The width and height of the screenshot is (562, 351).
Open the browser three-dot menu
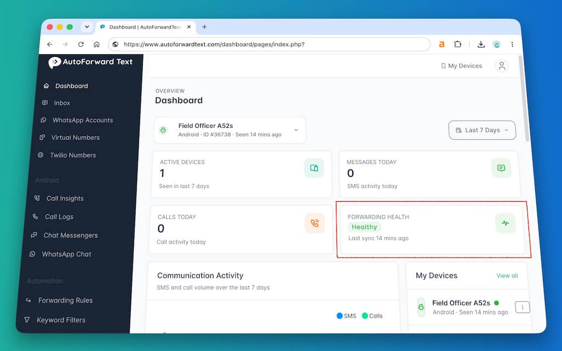(512, 44)
